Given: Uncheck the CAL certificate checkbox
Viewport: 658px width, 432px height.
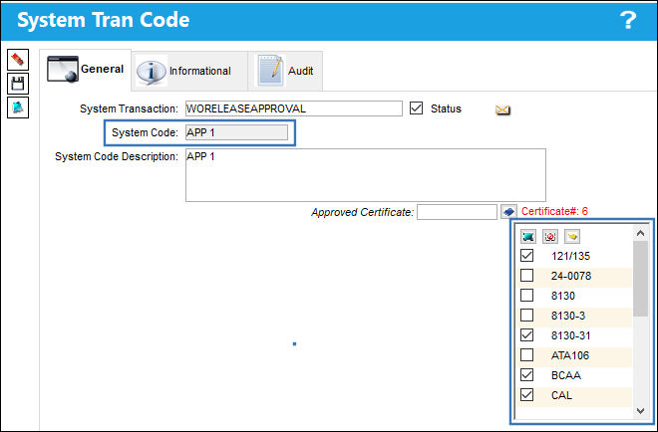Looking at the screenshot, I should (x=526, y=395).
